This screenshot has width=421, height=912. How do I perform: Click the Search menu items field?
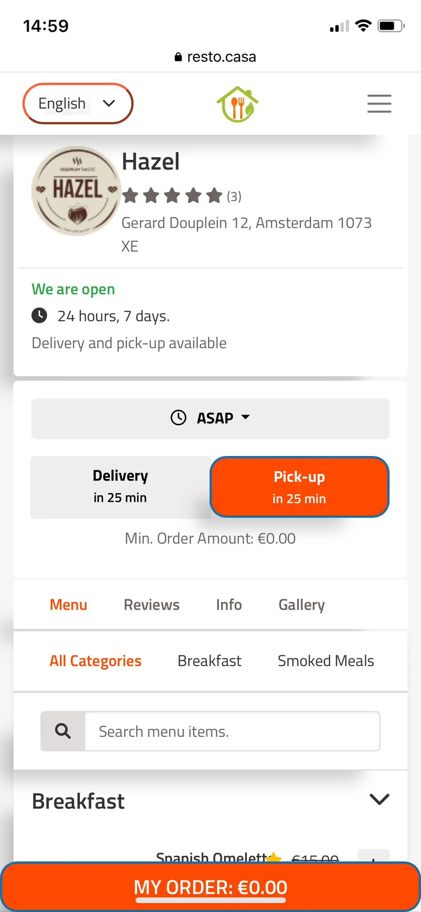pyautogui.click(x=232, y=731)
